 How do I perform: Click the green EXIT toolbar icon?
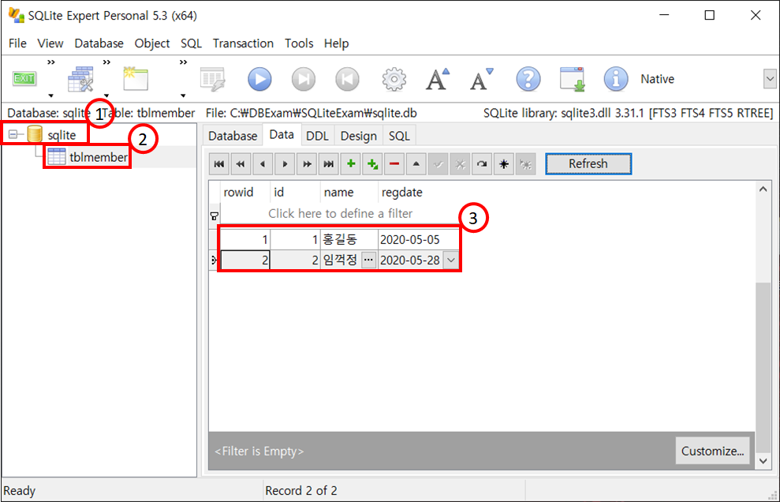click(x=24, y=79)
